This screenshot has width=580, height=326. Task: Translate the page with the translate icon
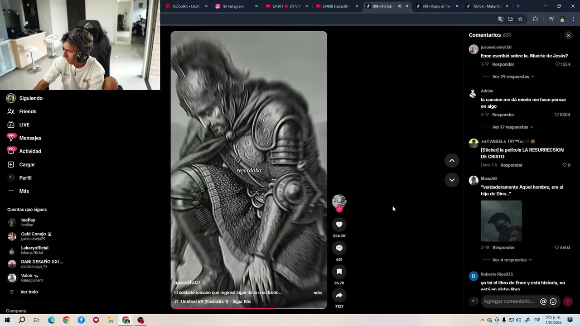[501, 19]
